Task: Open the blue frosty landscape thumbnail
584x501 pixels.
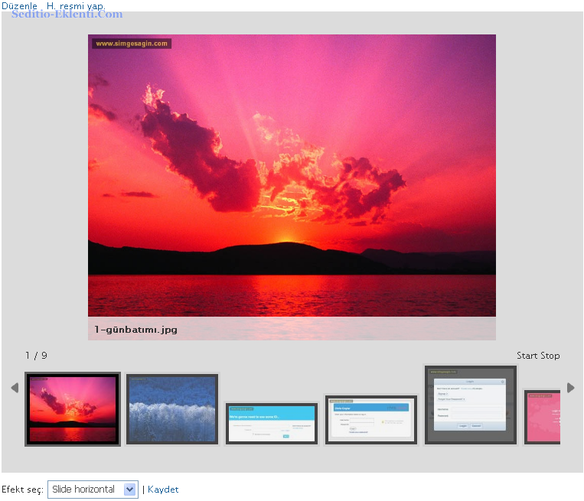Action: click(172, 408)
